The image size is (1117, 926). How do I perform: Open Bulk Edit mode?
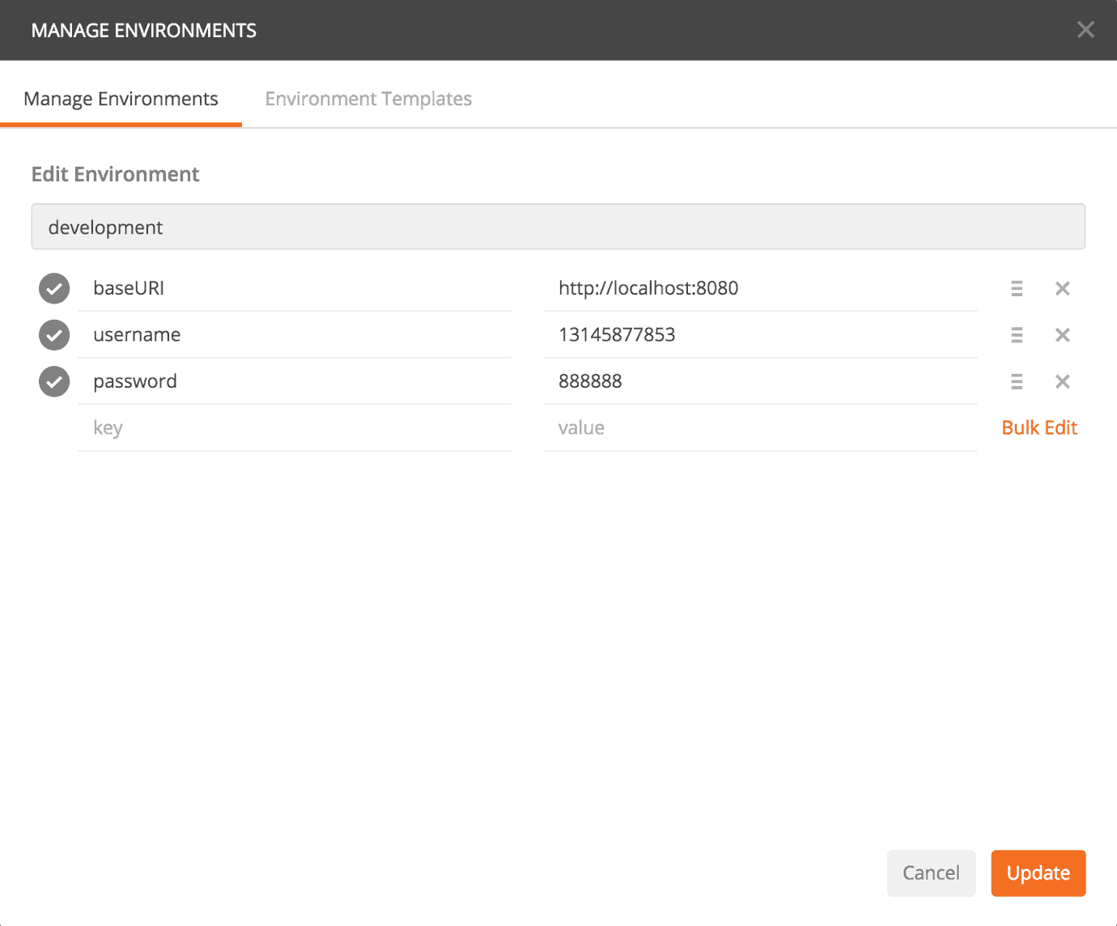tap(1039, 427)
